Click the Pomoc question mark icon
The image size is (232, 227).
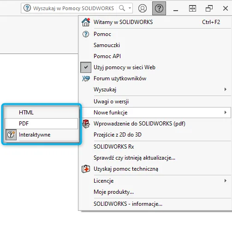(86, 34)
